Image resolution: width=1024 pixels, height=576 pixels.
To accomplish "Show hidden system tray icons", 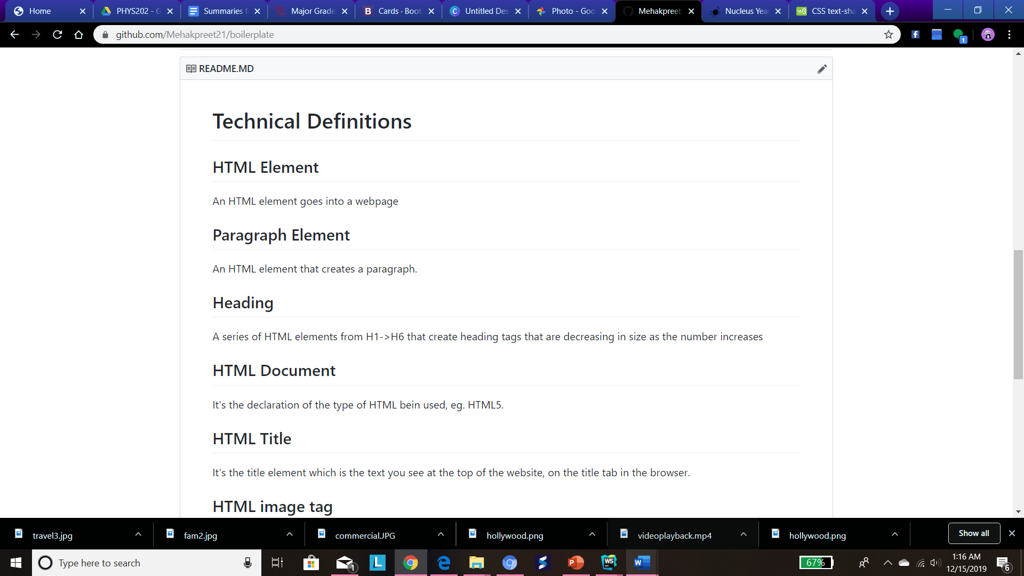I will (887, 563).
